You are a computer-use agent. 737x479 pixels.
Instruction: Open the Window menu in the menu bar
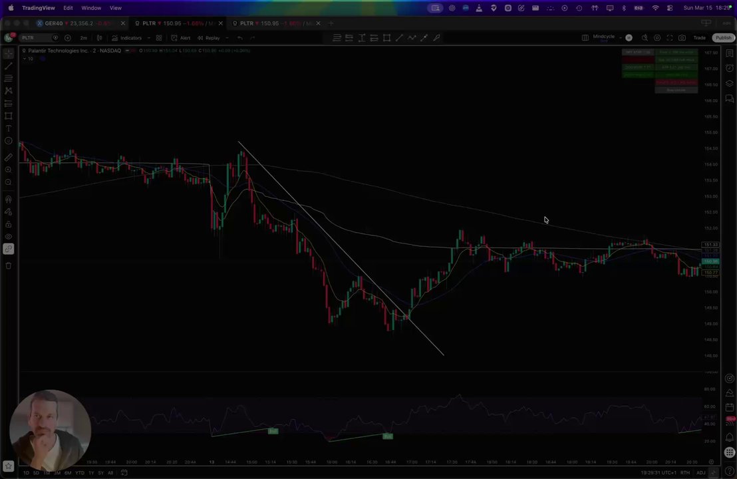tap(91, 8)
